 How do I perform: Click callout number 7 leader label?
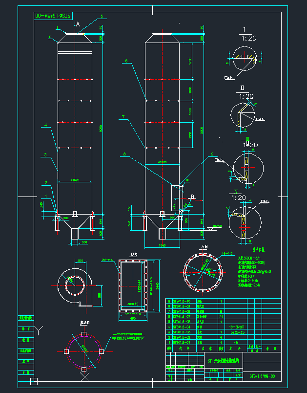tap(123, 117)
